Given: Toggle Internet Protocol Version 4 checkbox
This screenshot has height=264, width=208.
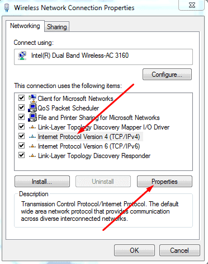Looking at the screenshot, I should pos(21,136).
